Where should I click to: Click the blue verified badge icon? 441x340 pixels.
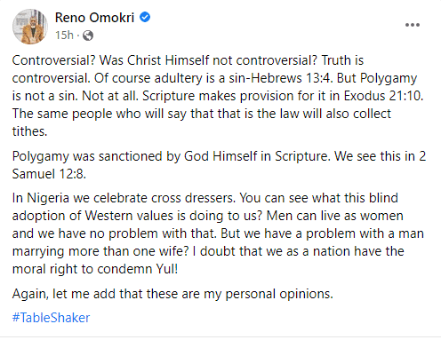click(145, 17)
